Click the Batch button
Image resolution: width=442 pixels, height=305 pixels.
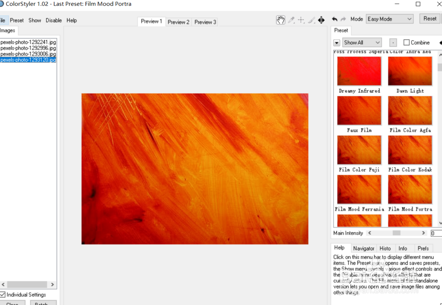tap(43, 303)
